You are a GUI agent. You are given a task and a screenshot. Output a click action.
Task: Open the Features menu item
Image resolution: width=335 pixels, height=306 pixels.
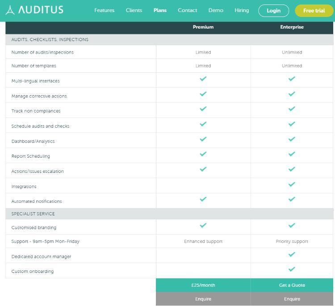(104, 10)
